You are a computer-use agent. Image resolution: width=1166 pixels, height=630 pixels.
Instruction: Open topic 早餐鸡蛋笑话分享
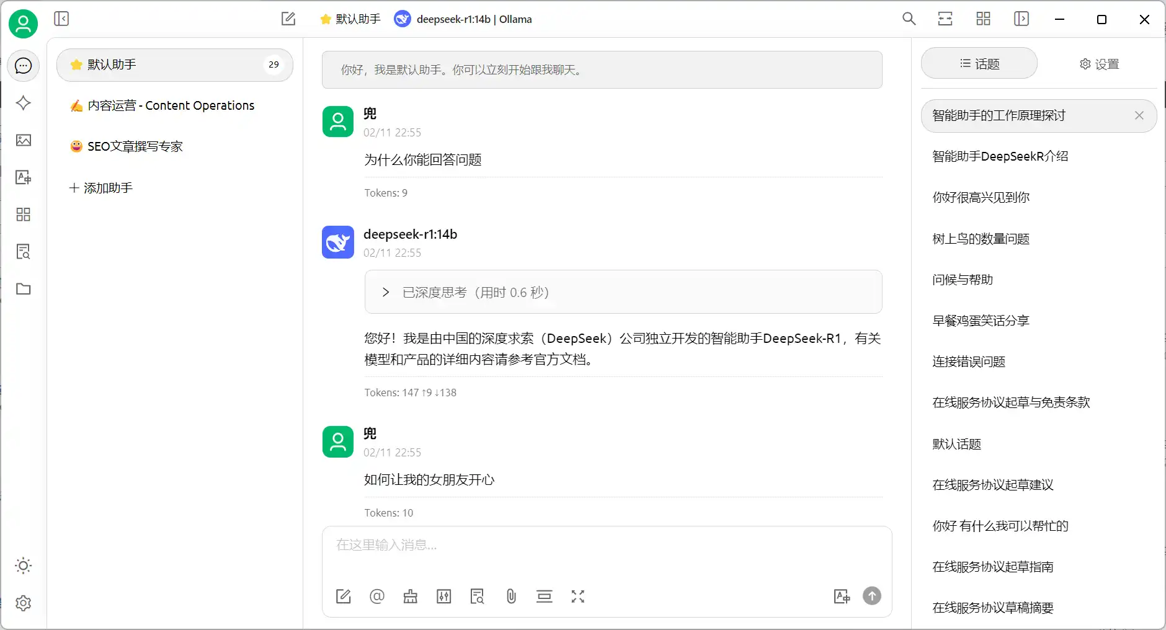[1039, 321]
